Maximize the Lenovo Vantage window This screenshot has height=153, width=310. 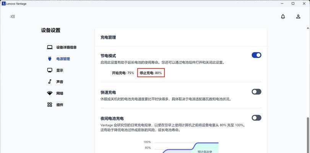tap(293, 3)
